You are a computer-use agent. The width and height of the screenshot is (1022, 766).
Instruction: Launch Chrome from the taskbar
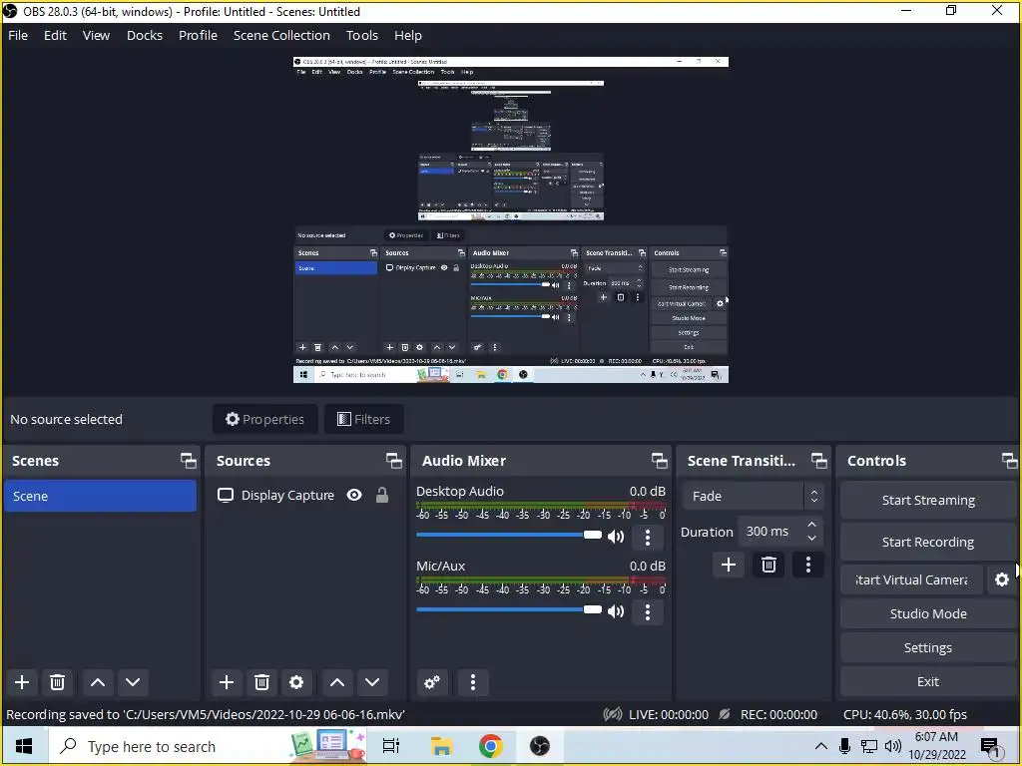tap(490, 746)
